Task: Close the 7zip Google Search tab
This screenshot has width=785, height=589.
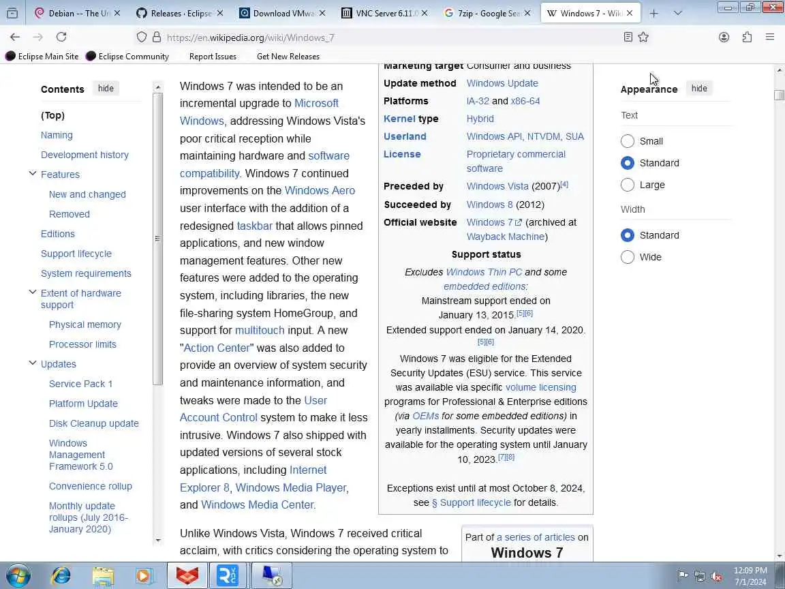Action: (527, 13)
